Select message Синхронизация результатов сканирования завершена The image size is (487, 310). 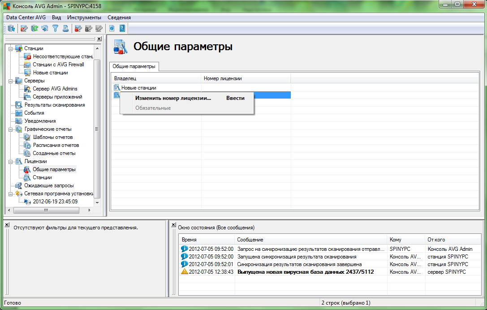pos(299,264)
